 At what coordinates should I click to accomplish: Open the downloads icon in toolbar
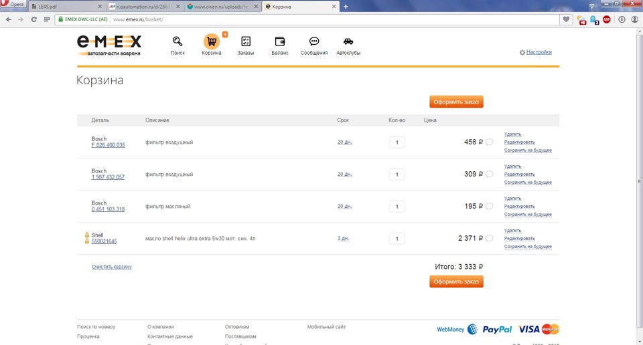(622, 19)
